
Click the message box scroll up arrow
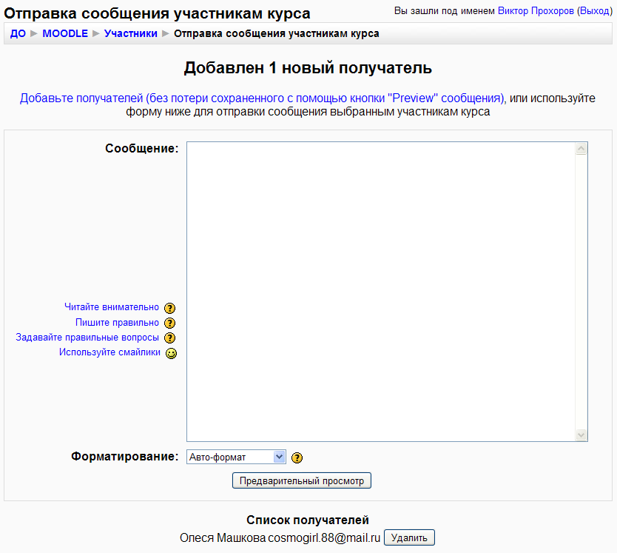[581, 149]
